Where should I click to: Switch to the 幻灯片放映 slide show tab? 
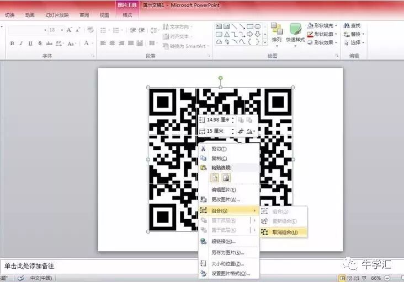pos(57,15)
